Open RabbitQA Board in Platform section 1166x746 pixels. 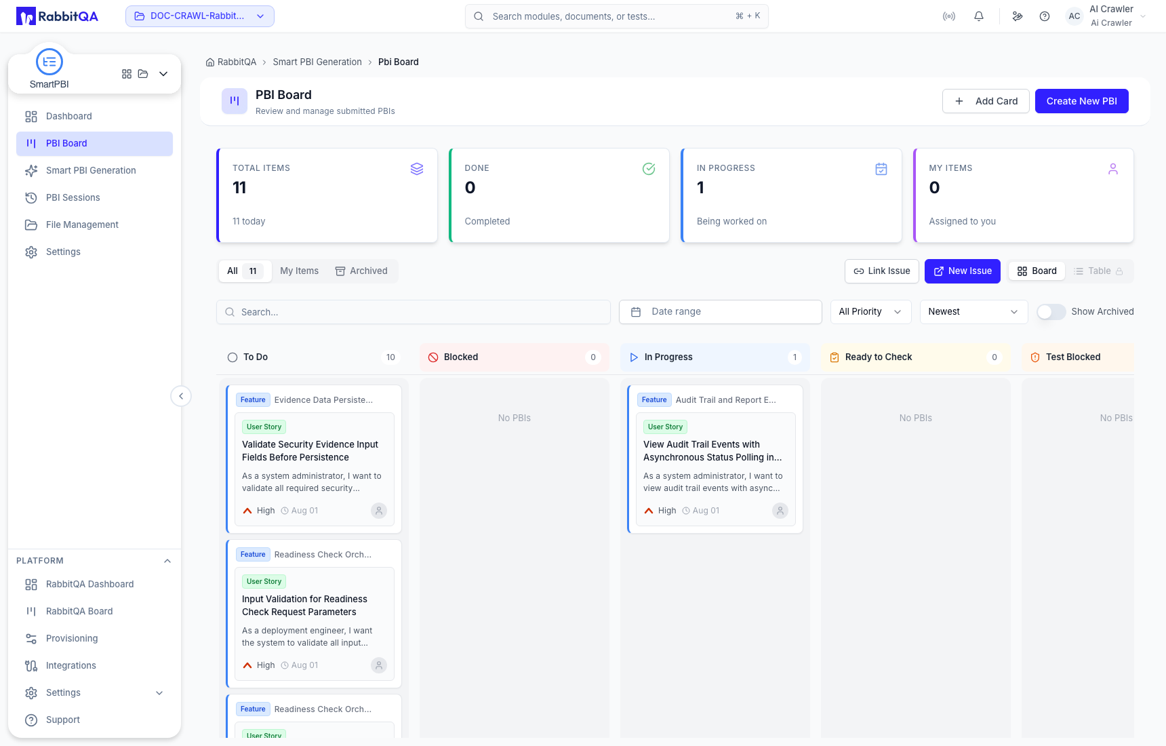pyautogui.click(x=94, y=612)
